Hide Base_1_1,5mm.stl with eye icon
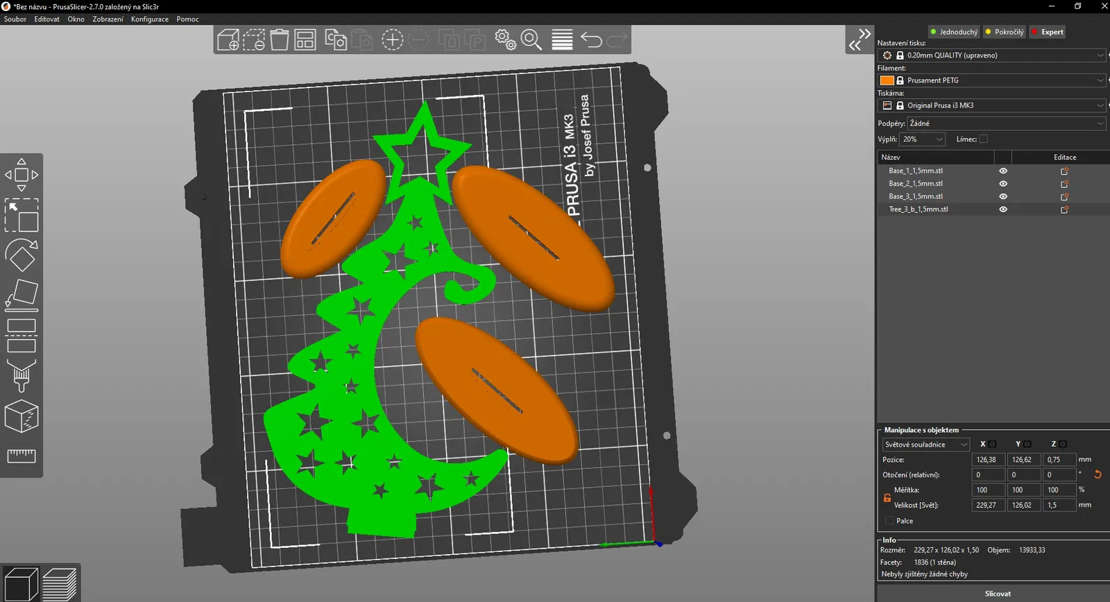The width and height of the screenshot is (1110, 602). coord(1003,171)
